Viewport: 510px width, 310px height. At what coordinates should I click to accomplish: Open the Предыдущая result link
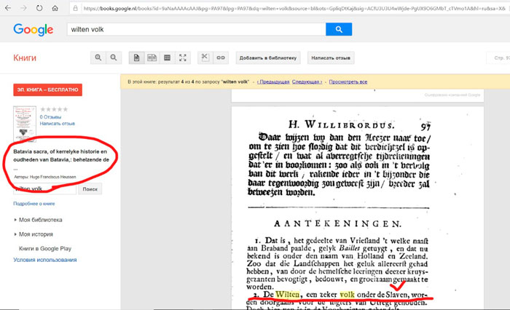(273, 82)
